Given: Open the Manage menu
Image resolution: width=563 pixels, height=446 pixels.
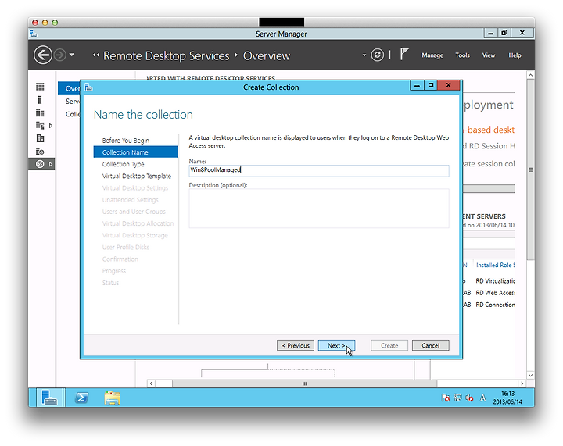Looking at the screenshot, I should click(432, 55).
